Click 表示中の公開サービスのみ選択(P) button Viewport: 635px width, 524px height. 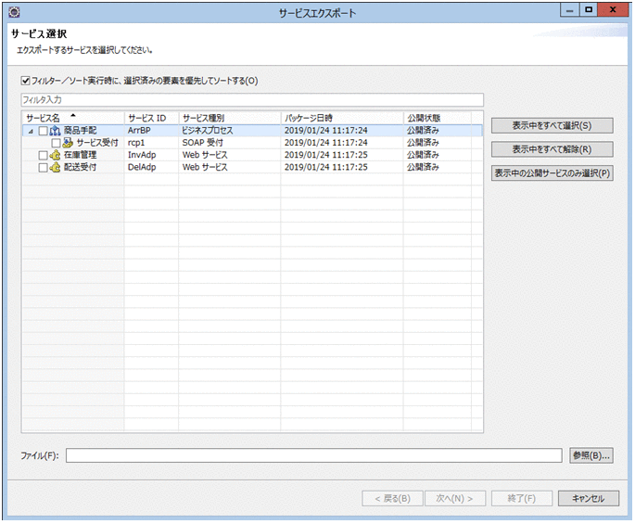(552, 173)
